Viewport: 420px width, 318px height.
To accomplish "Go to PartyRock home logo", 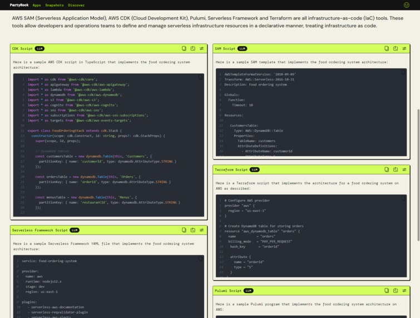I will click(x=19, y=5).
